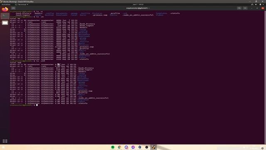Open the white app icon below Terminal in dock
266x150 pixels.
pos(5,22)
